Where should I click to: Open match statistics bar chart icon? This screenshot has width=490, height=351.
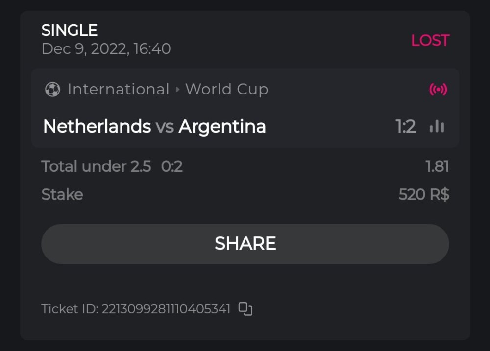[x=437, y=127]
